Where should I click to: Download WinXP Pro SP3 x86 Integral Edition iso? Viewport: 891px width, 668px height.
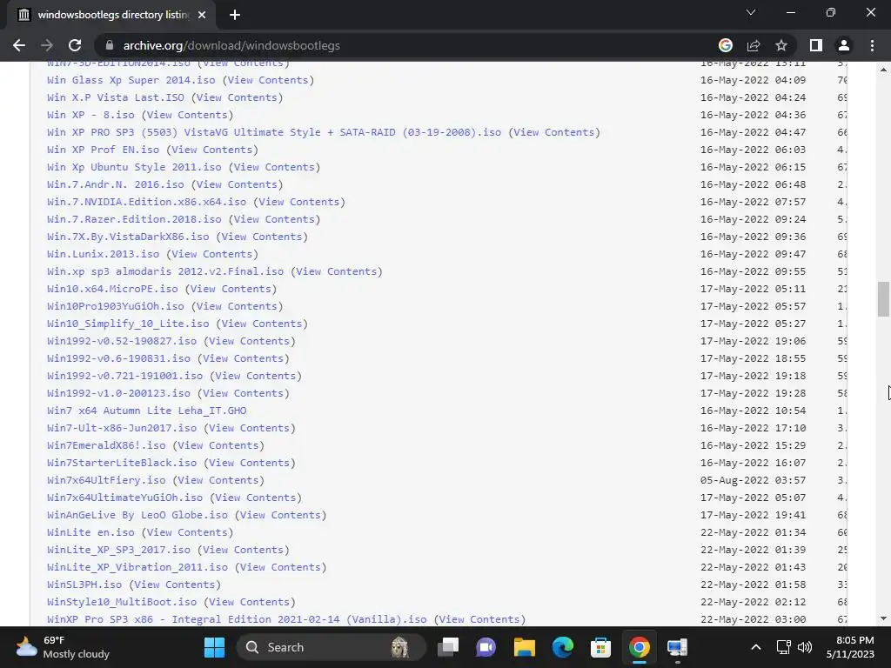coord(237,619)
